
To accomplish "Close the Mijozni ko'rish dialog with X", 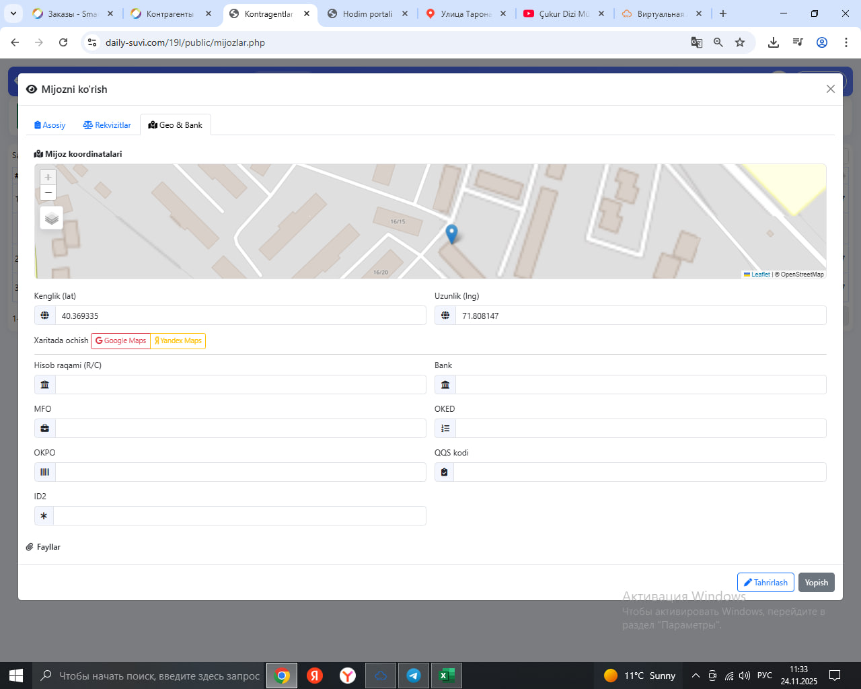I will (x=831, y=89).
